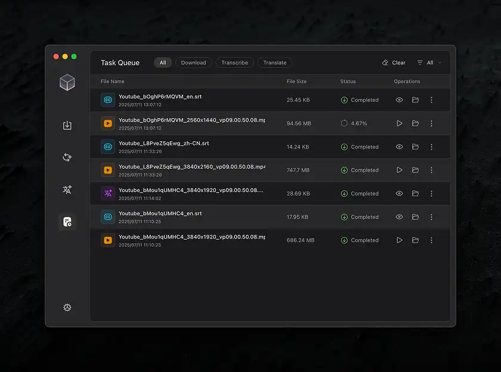
Task: Open the Translate section in sidebar
Action: click(x=67, y=190)
